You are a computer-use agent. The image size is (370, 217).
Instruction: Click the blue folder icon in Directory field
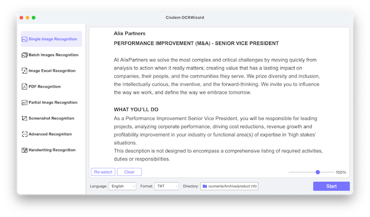point(204,186)
